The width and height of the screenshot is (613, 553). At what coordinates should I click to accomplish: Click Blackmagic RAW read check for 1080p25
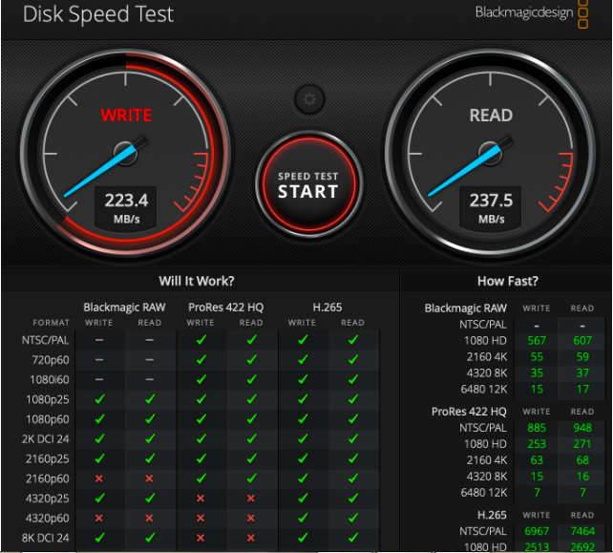click(x=150, y=399)
